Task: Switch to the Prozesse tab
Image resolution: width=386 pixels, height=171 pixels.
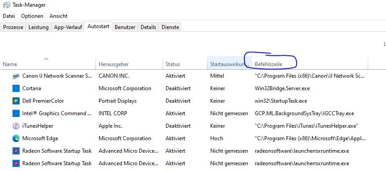Action: pos(13,27)
